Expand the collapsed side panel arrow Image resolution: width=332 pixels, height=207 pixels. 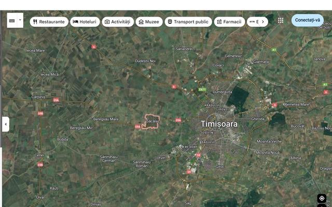point(5,124)
